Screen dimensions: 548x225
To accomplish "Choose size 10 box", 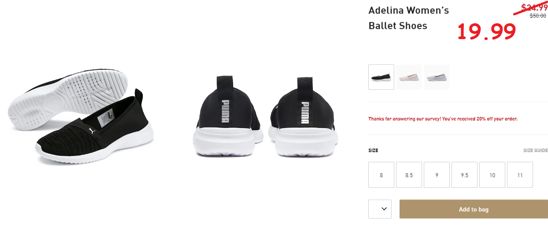I will point(492,175).
